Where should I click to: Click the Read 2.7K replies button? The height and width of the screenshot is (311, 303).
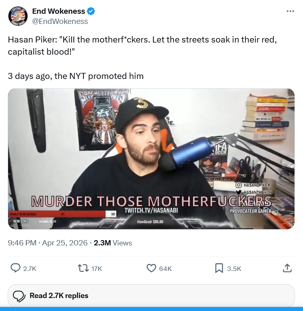pyautogui.click(x=151, y=296)
